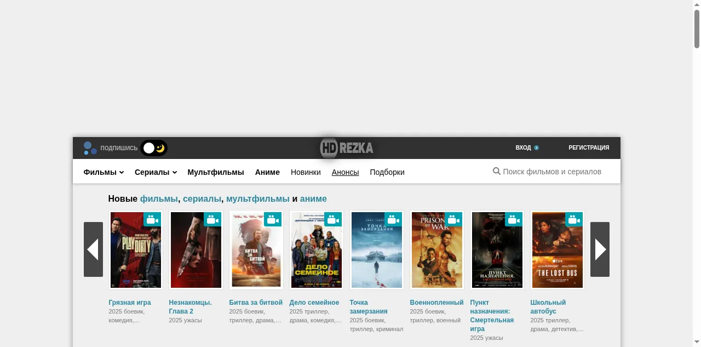The height and width of the screenshot is (347, 701).
Task: Open the Незнакомцы. Глава 2 poster thumbnail
Action: point(196,250)
